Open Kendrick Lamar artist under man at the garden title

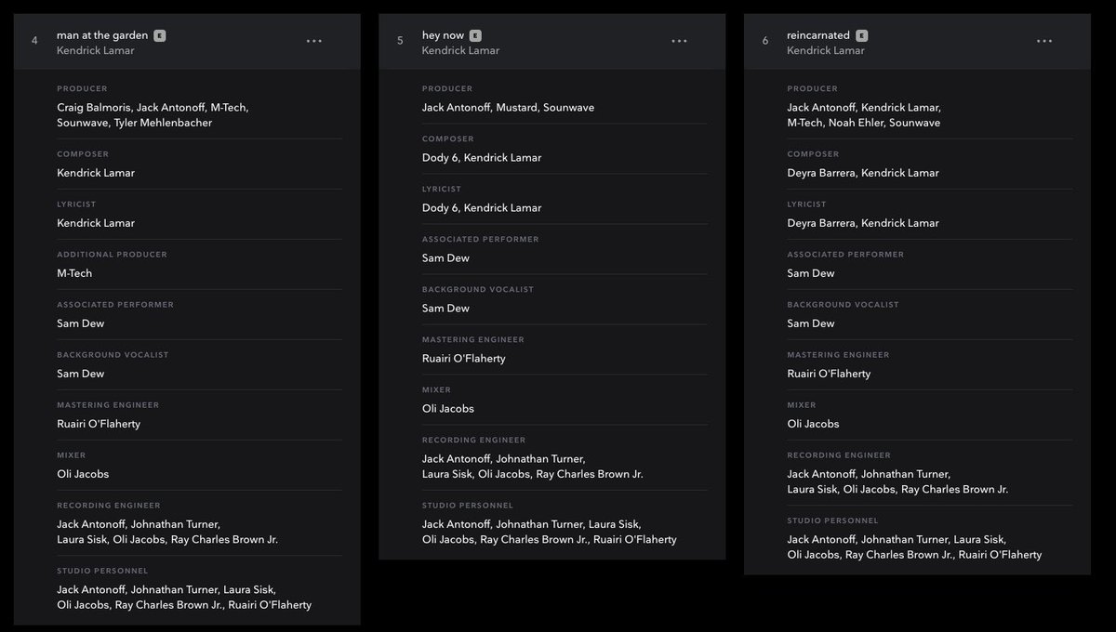point(96,50)
